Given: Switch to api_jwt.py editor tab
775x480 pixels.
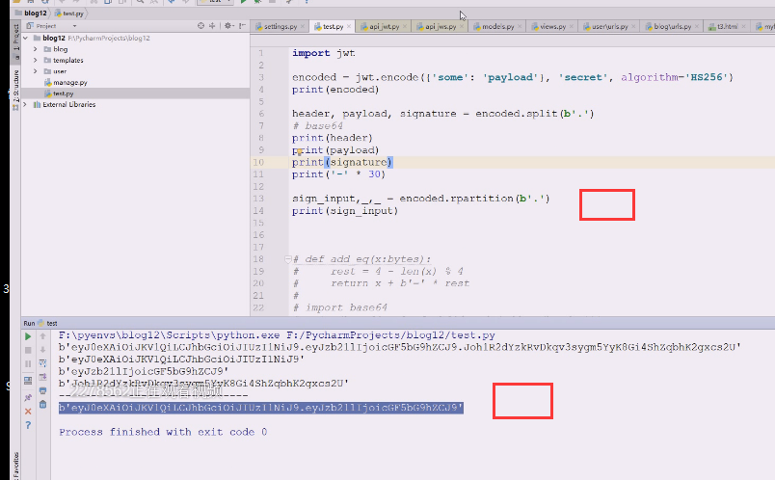Looking at the screenshot, I should pyautogui.click(x=384, y=26).
